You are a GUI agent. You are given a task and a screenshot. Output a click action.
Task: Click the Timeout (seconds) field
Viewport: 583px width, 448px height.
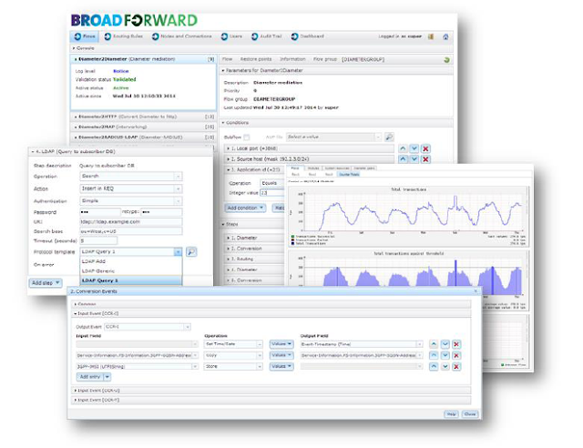tap(98, 241)
